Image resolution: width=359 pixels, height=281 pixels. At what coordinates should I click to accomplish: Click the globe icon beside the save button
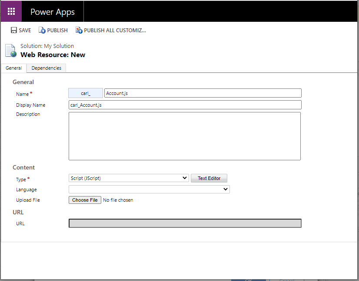pyautogui.click(x=43, y=30)
